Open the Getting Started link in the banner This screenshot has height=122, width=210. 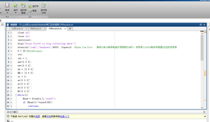[x=64, y=116]
